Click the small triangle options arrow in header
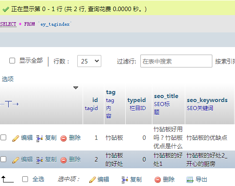Viewport: 235px width, 186px height. click(x=76, y=88)
